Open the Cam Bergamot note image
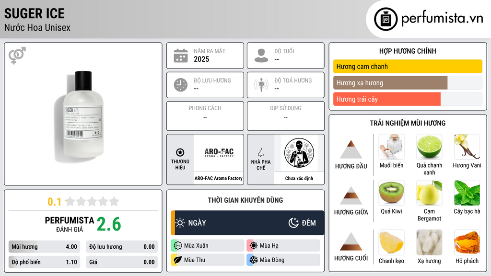This screenshot has width=491, height=276. [429, 193]
